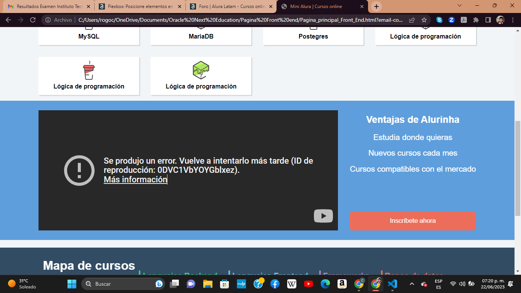Image resolution: width=521 pixels, height=293 pixels.
Task: Open Facebook shortcut on the taskbar
Action: [275, 284]
